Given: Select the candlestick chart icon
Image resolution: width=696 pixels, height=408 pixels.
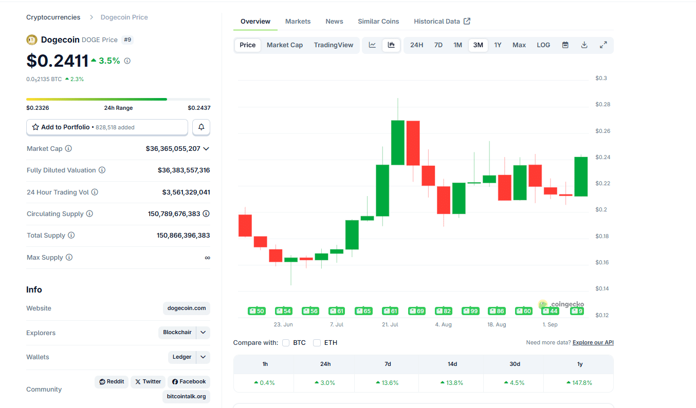Looking at the screenshot, I should click(x=391, y=45).
